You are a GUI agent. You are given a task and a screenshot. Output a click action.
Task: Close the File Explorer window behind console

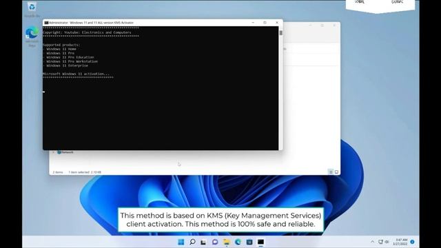tap(334, 25)
